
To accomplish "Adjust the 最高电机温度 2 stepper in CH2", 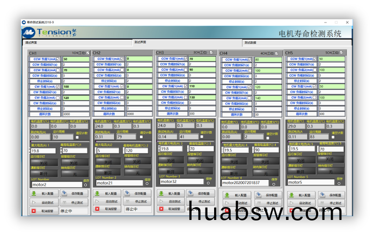I will pyautogui.click(x=125, y=151).
